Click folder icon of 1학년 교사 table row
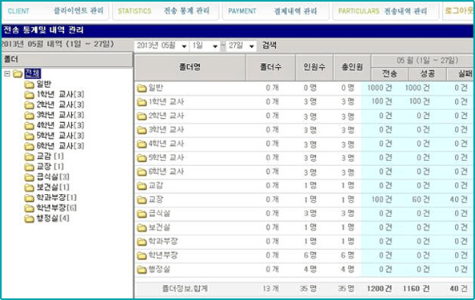This screenshot has height=300, width=475. (x=142, y=102)
